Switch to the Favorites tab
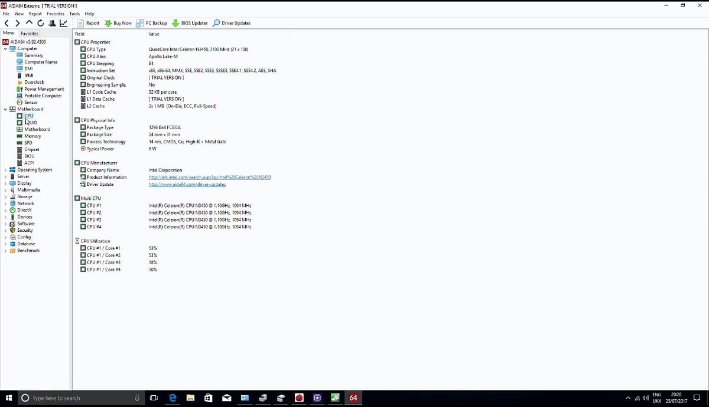709x407 pixels. click(29, 34)
